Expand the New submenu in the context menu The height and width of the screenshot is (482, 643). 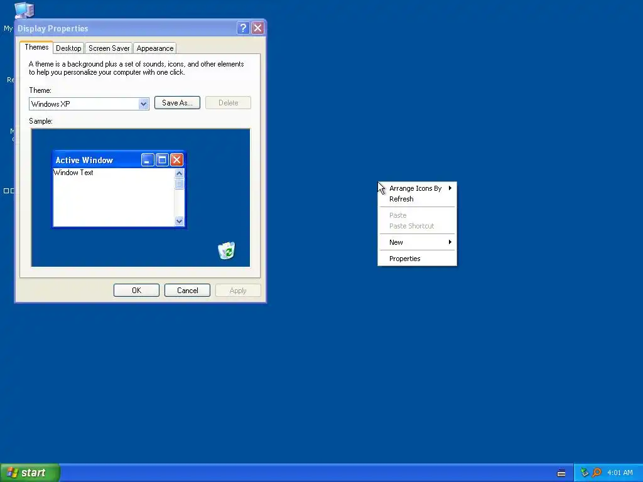pos(417,242)
